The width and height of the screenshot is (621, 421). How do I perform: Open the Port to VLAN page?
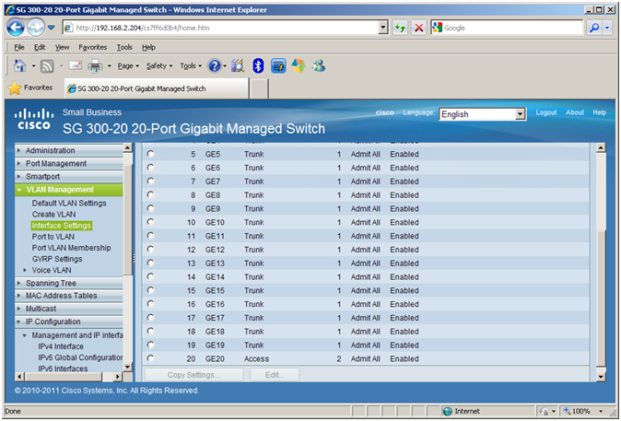click(x=53, y=237)
